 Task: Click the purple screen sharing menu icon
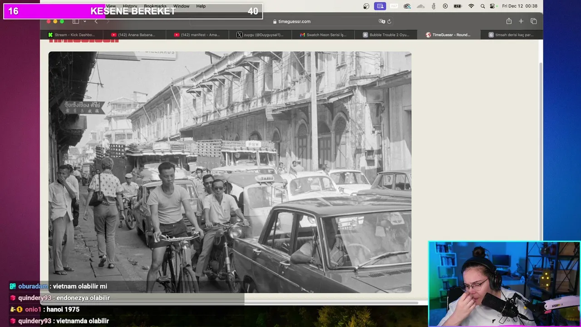coord(380,6)
